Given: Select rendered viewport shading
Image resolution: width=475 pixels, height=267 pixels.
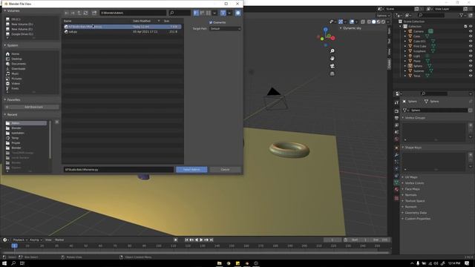Looking at the screenshot, I should click(383, 22).
